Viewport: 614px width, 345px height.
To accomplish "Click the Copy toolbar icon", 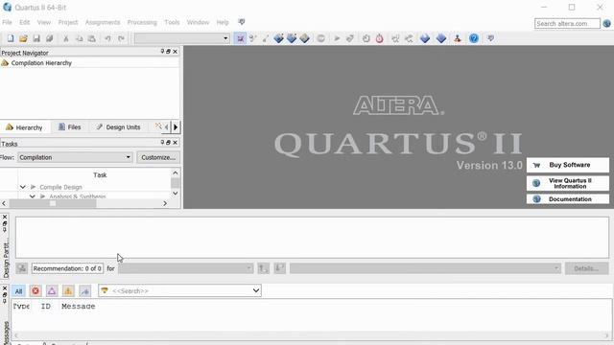I will (79, 38).
